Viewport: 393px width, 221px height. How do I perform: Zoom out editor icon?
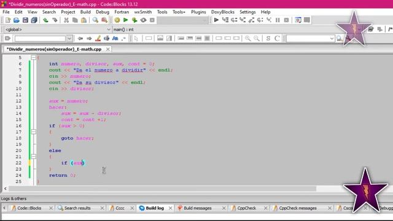(257, 38)
